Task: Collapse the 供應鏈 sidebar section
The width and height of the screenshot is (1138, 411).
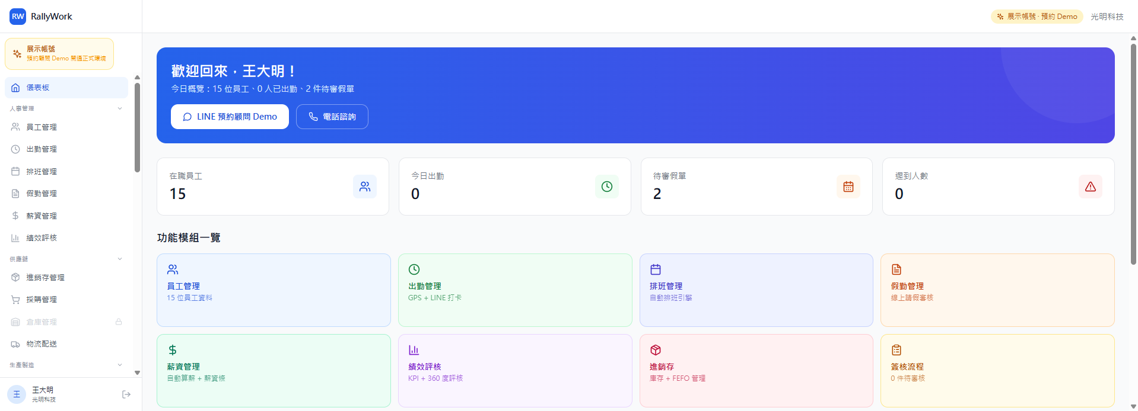Action: [120, 259]
